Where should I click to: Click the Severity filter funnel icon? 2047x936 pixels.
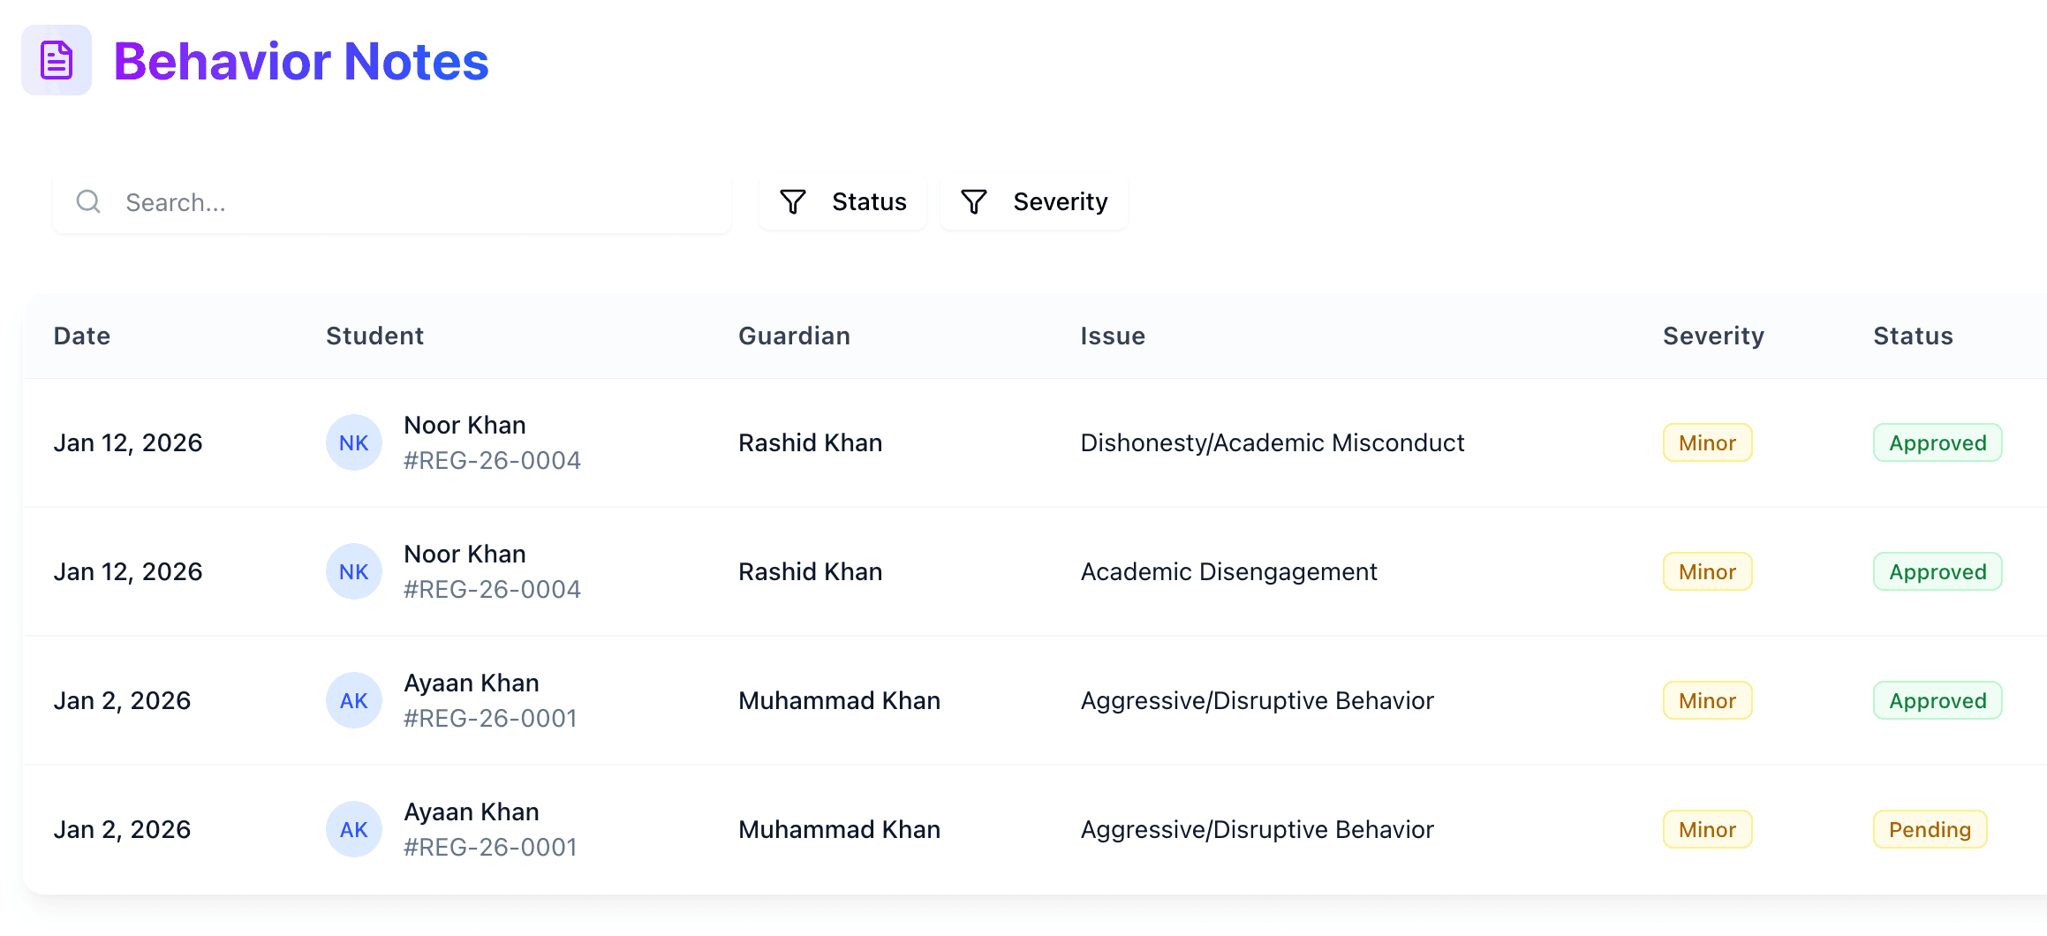[x=973, y=202]
